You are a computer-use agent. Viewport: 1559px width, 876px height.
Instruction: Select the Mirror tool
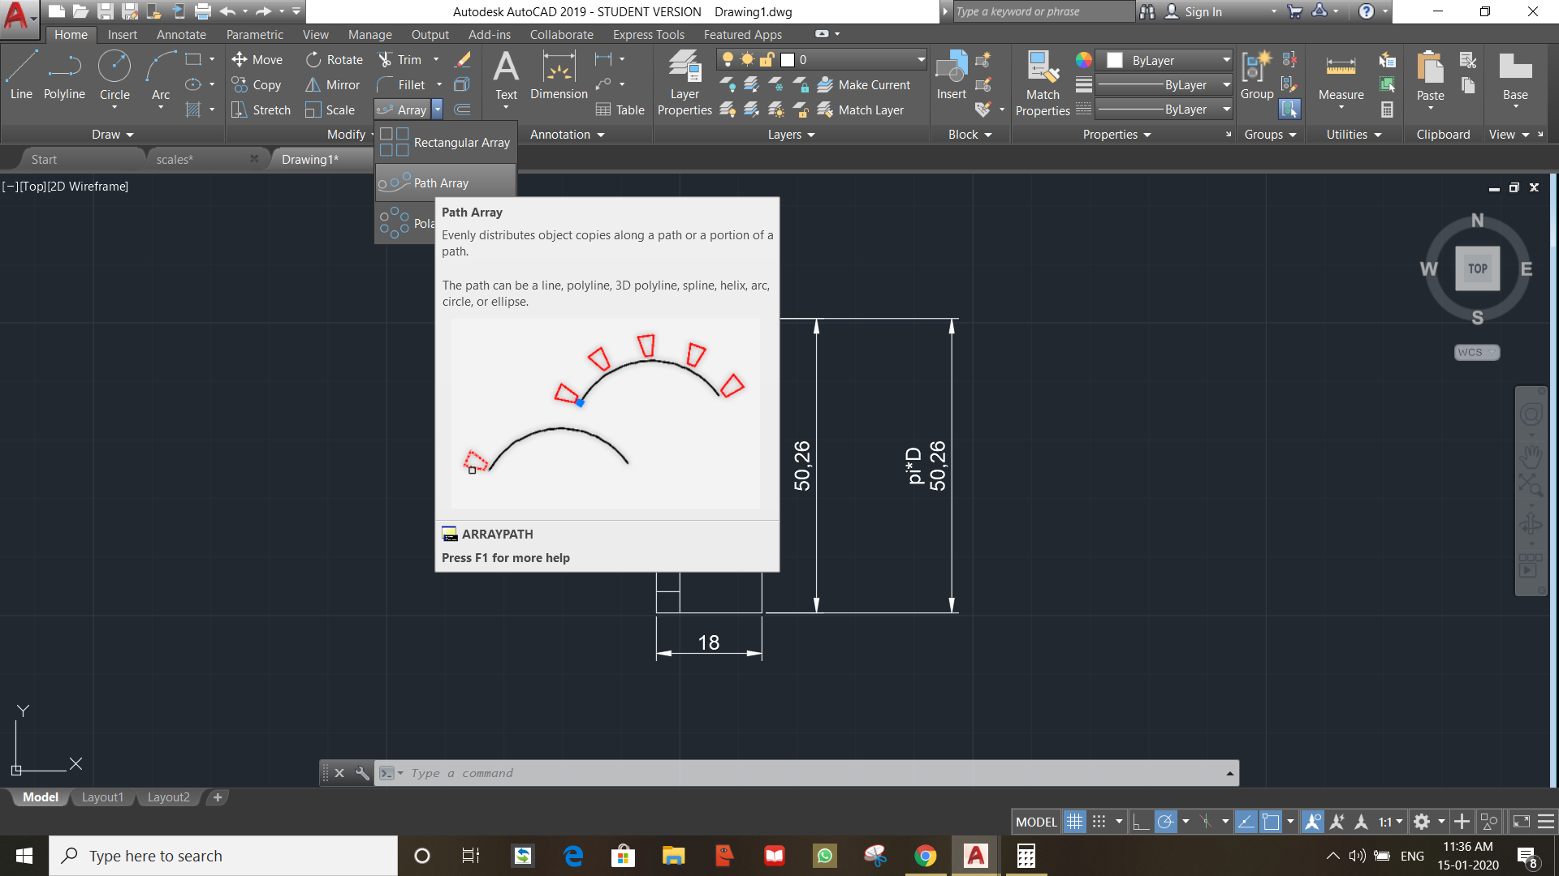333,84
